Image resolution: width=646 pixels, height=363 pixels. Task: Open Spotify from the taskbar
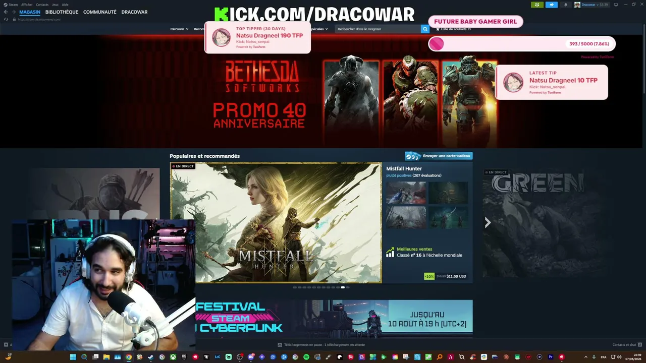306,357
